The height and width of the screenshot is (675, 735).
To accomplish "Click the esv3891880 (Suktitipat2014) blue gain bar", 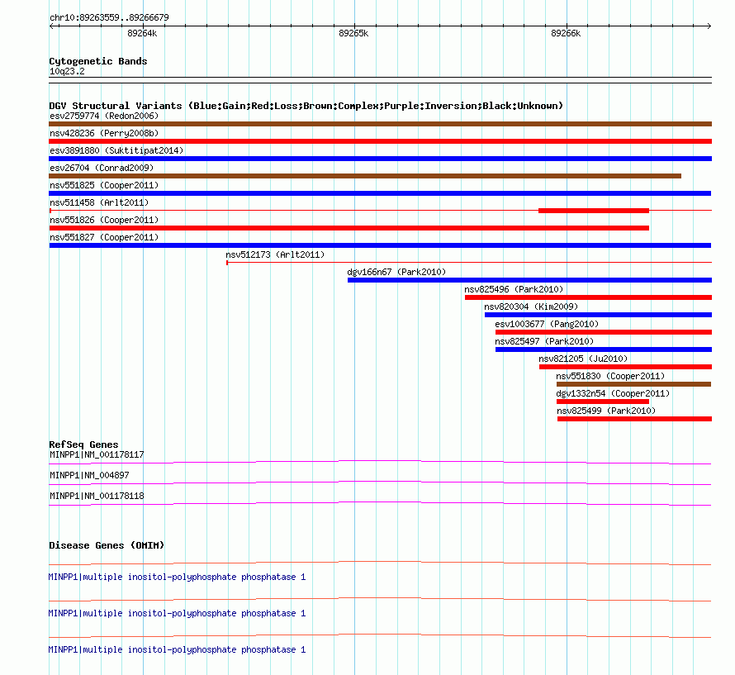I will pyautogui.click(x=380, y=159).
